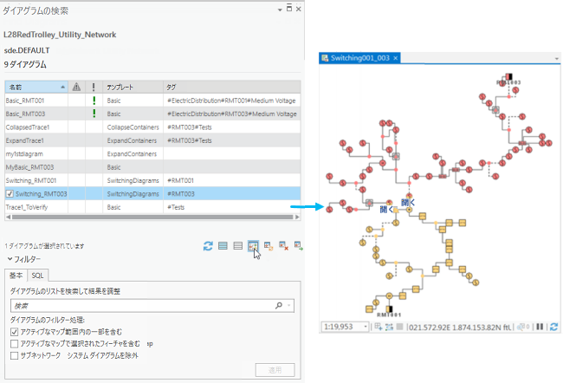Click the Switching001_003 tab icon
Viewport: 563px width, 383px height.
[325, 58]
